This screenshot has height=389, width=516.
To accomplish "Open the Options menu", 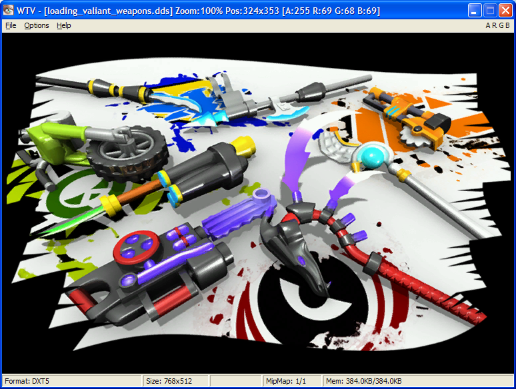I will pyautogui.click(x=37, y=25).
